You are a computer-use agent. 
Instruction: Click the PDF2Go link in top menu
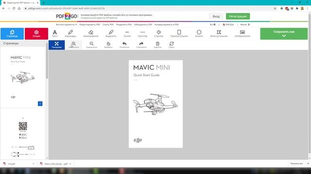[228, 25]
